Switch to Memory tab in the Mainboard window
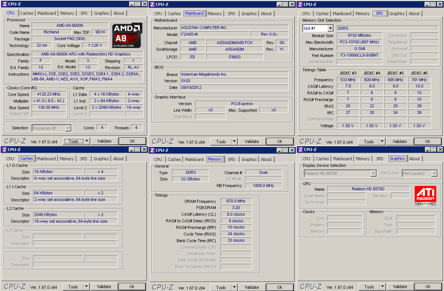This screenshot has height=291, width=444. click(x=215, y=14)
